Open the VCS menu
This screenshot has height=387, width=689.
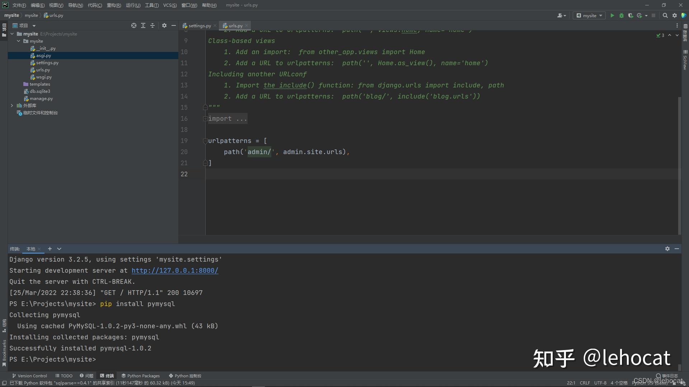pos(170,5)
